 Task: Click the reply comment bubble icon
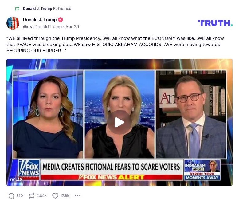(11, 196)
